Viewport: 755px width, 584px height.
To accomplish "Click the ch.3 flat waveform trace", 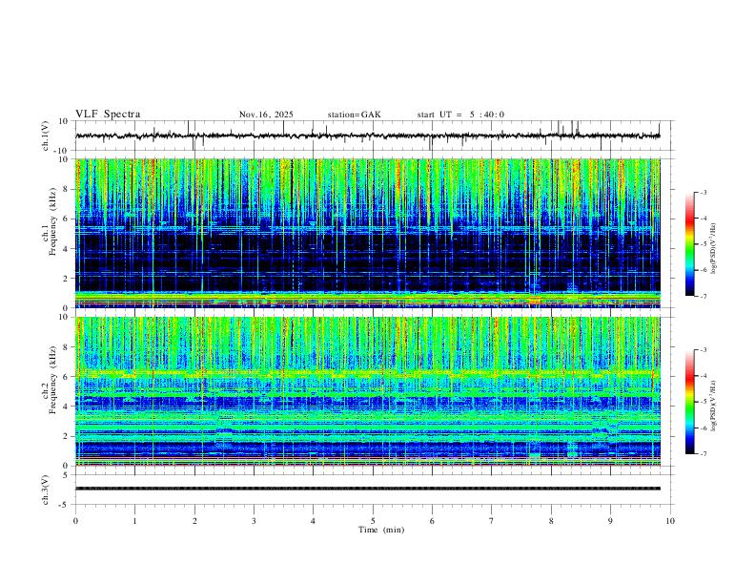I will [x=367, y=489].
